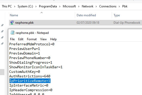Expand the chevron after ProgramData
Screen dimensions: 142x95
point(60,6)
